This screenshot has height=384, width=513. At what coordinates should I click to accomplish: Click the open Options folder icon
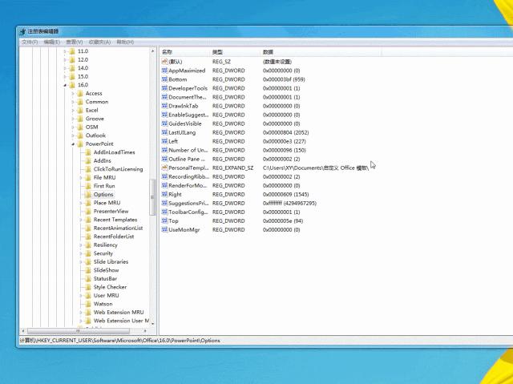pyautogui.click(x=88, y=195)
